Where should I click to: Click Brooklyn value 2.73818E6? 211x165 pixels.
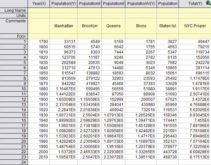tap(90, 125)
